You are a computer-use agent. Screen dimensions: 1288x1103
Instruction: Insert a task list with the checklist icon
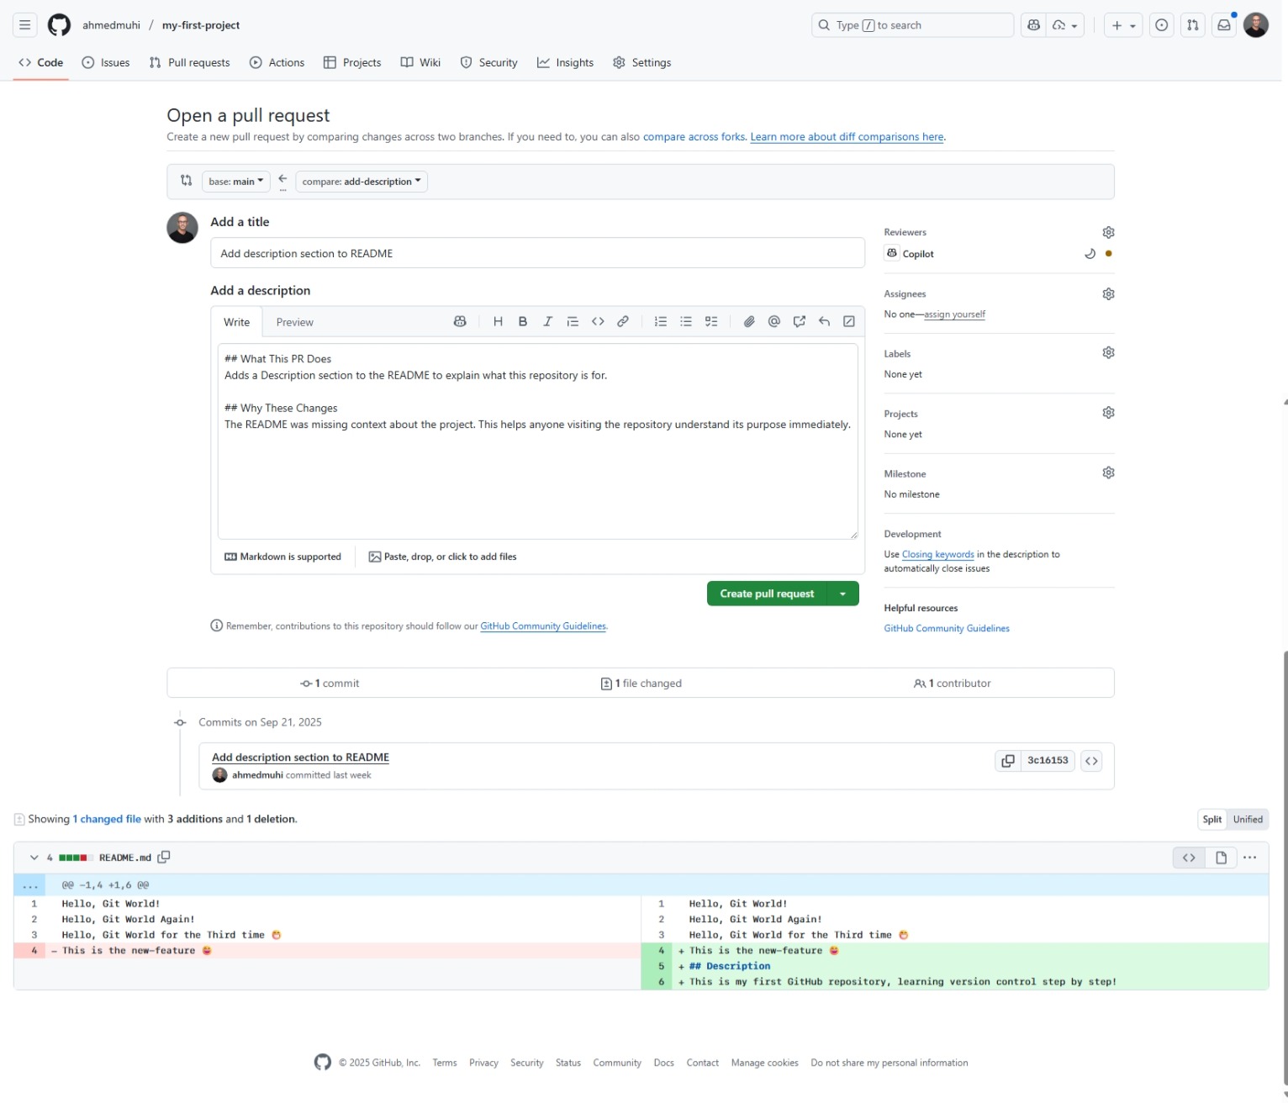(711, 322)
